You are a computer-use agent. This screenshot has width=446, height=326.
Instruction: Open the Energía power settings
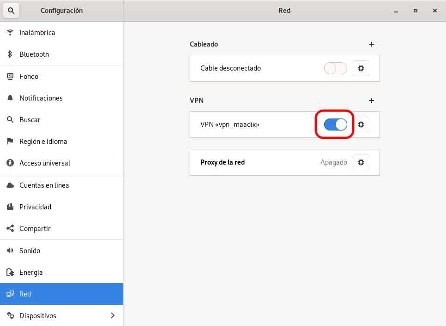(62, 273)
